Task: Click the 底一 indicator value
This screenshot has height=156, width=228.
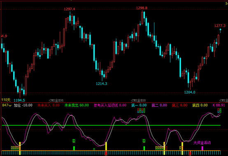Action: (139, 105)
